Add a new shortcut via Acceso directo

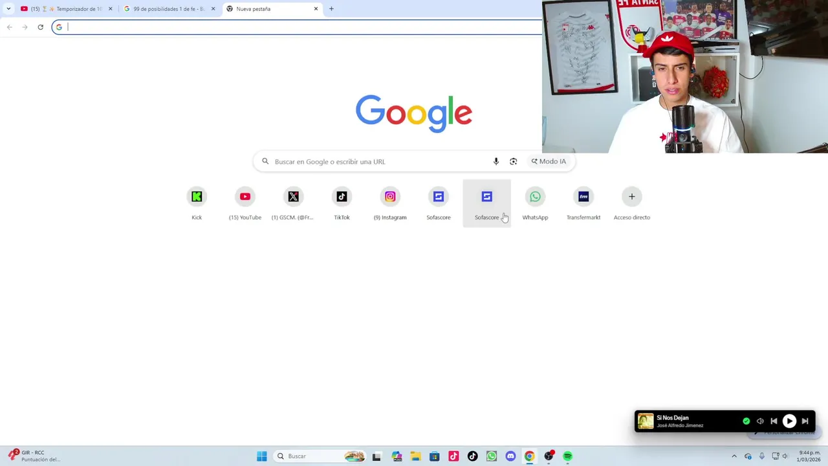(x=632, y=203)
